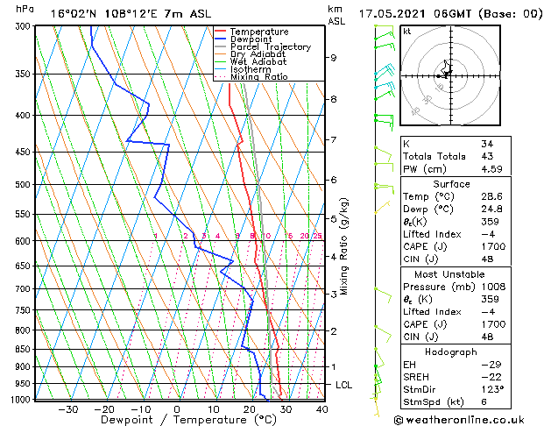Viewport: 551px width, 426px height.
Task: Click the 'Hodograph' section heading
Action: pyautogui.click(x=451, y=352)
